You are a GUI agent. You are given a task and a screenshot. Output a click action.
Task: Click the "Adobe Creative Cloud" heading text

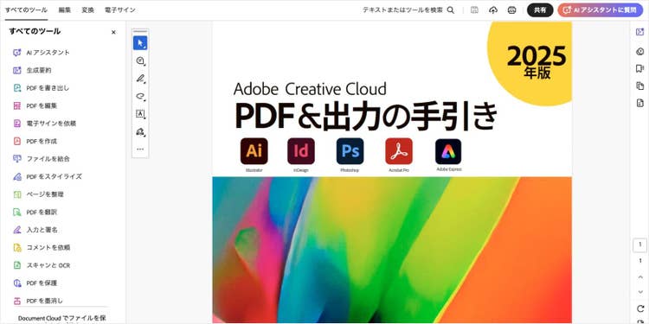pos(310,89)
